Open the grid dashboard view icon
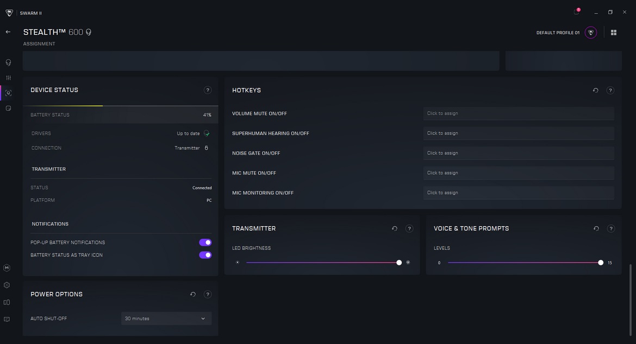Image resolution: width=636 pixels, height=344 pixels. 614,33
